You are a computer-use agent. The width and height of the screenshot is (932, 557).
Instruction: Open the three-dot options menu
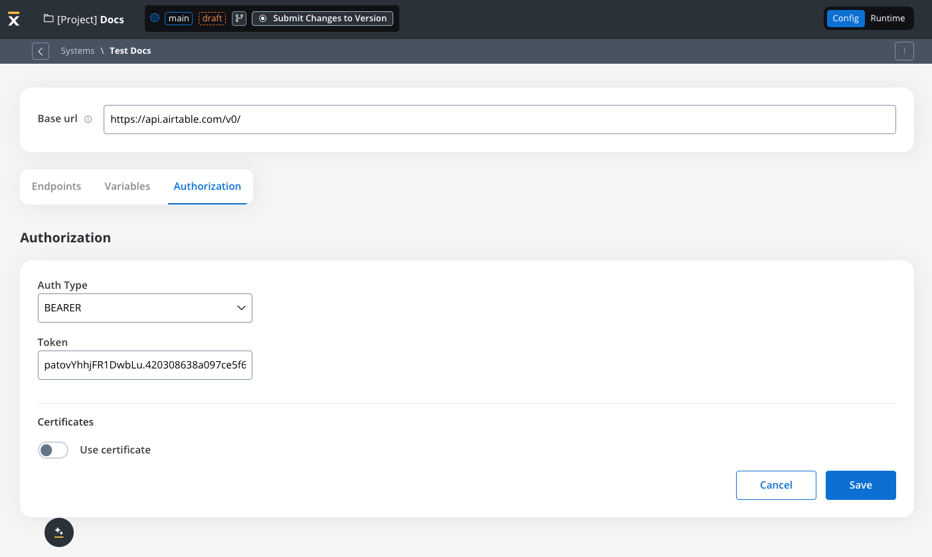(x=904, y=51)
